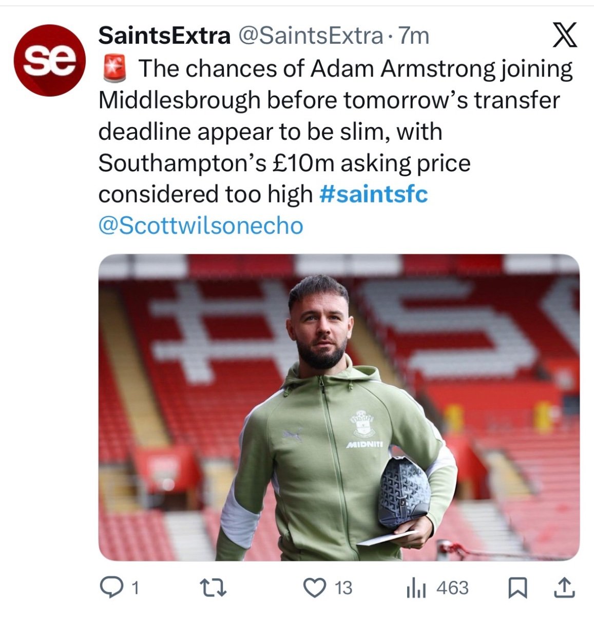
Task: Click the red SaintsExtra profile avatar
Action: coord(49,60)
